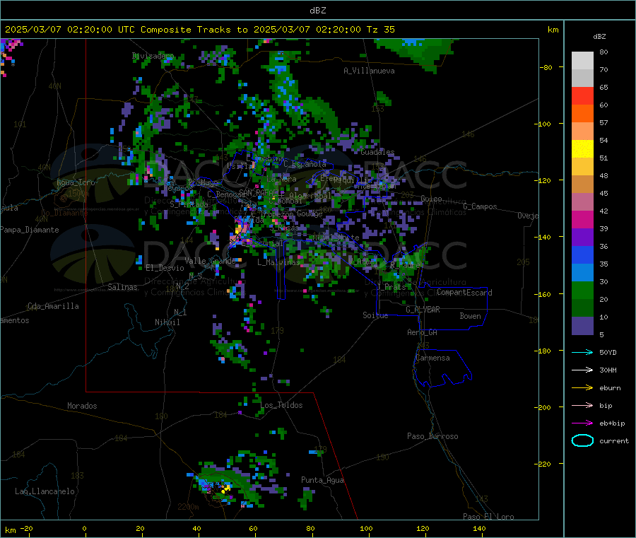
Task: Click the Bowen map label
Action: click(x=471, y=316)
